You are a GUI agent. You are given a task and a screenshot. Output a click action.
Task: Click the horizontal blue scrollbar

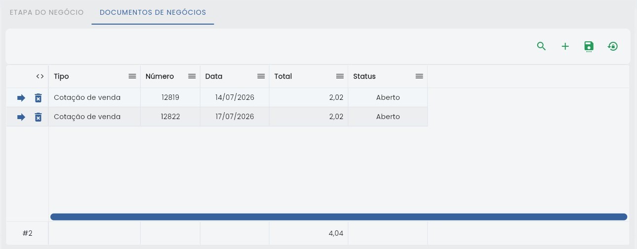tap(339, 217)
